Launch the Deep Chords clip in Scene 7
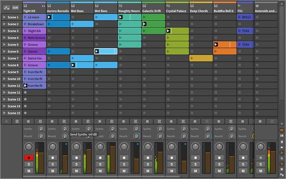 click(192, 58)
